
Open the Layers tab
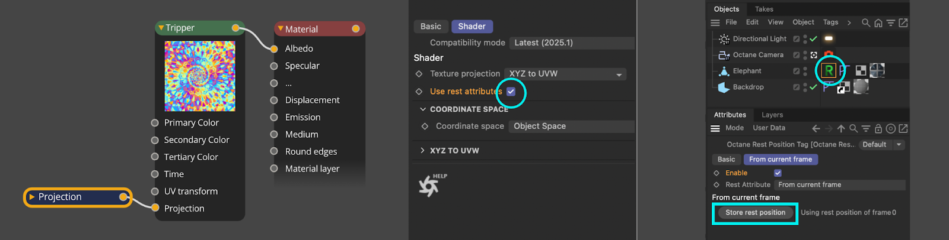click(772, 115)
